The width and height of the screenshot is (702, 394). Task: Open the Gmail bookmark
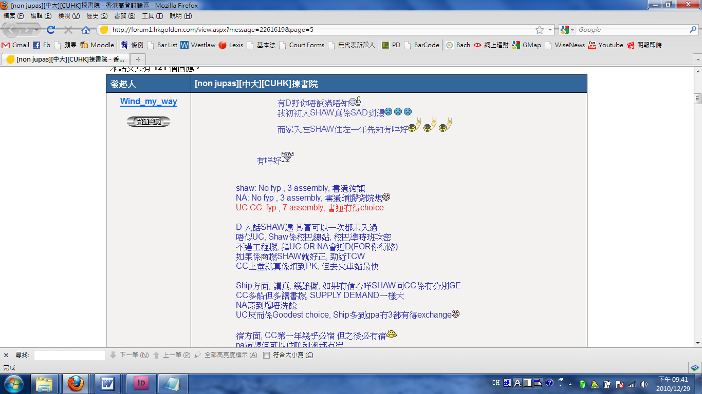pos(16,45)
